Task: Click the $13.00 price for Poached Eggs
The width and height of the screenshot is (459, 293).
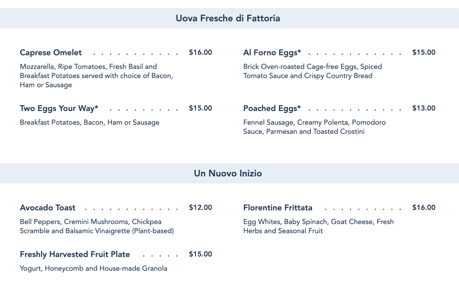Action: pyautogui.click(x=424, y=108)
